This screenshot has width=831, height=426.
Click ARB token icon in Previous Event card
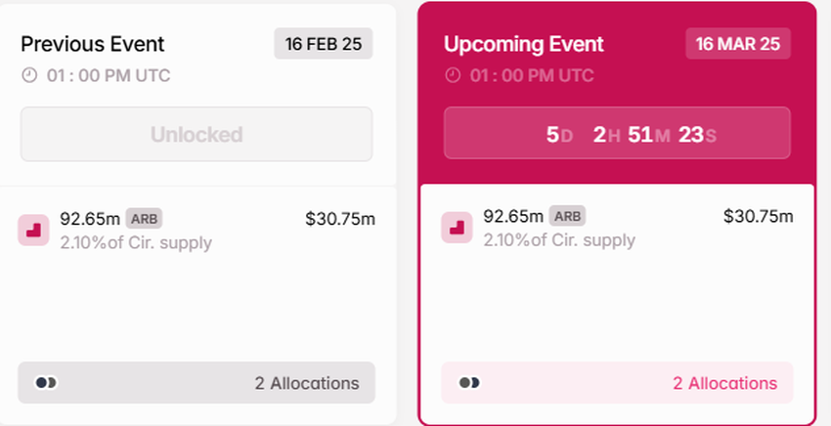[x=33, y=230]
